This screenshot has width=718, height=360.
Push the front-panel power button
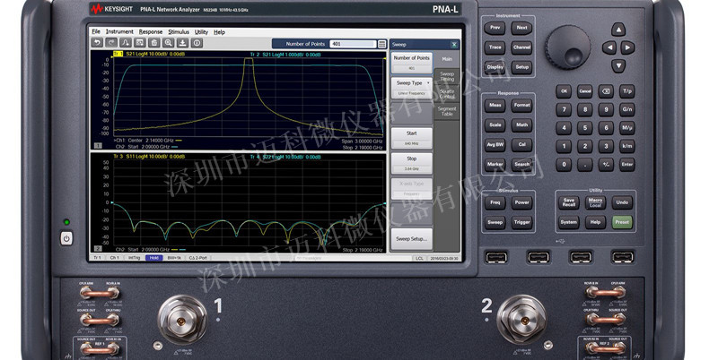[66, 238]
